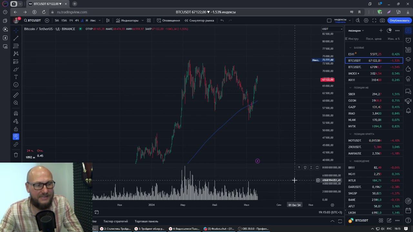Open chart settings gear

coord(366,20)
